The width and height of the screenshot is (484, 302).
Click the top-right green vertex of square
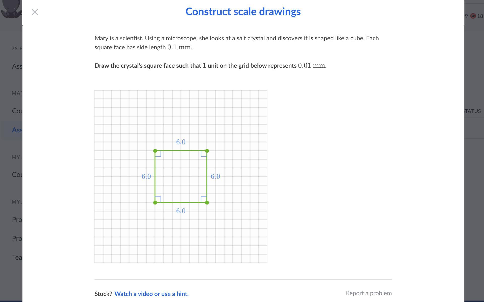coord(207,151)
